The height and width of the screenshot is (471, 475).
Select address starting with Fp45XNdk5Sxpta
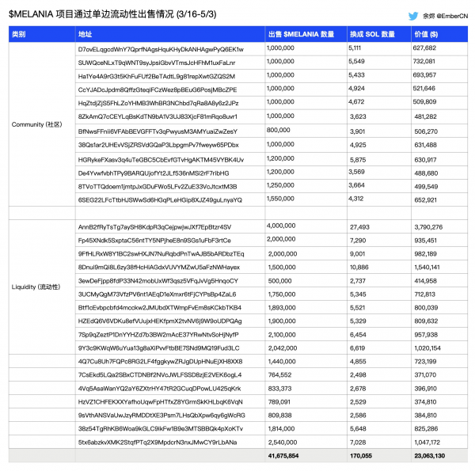[x=154, y=240]
